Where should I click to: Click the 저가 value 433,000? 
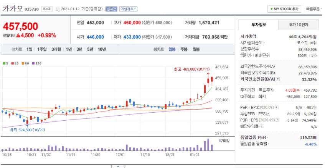(132, 37)
